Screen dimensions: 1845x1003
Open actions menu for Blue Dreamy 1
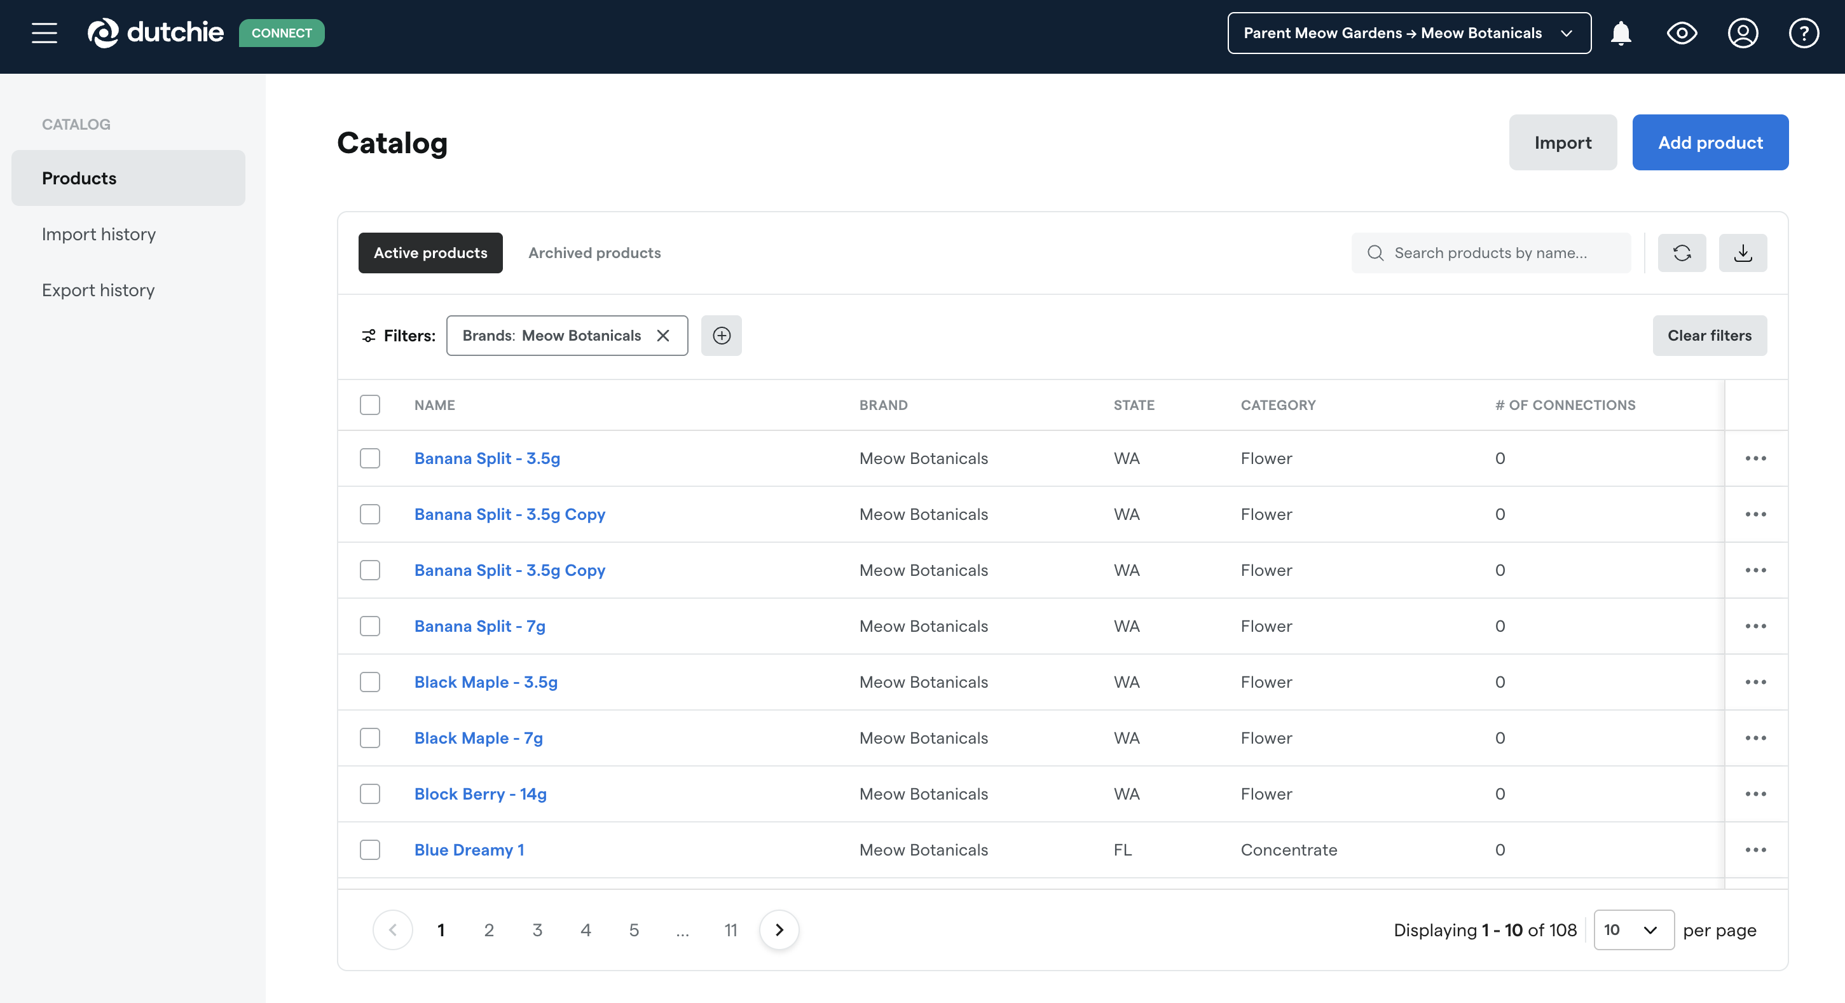[1755, 850]
